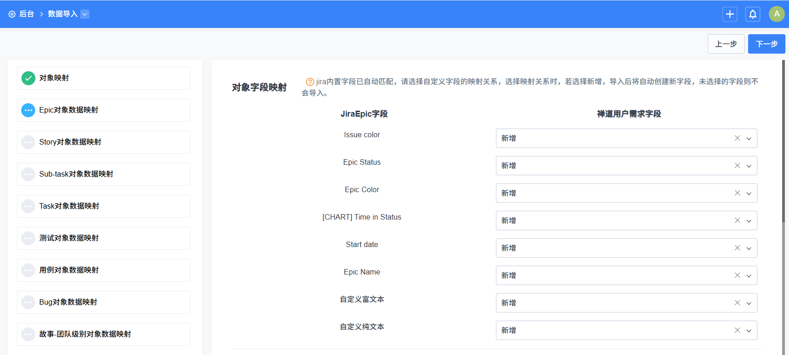Click the Epic Status field label
The height and width of the screenshot is (355, 789).
click(362, 162)
